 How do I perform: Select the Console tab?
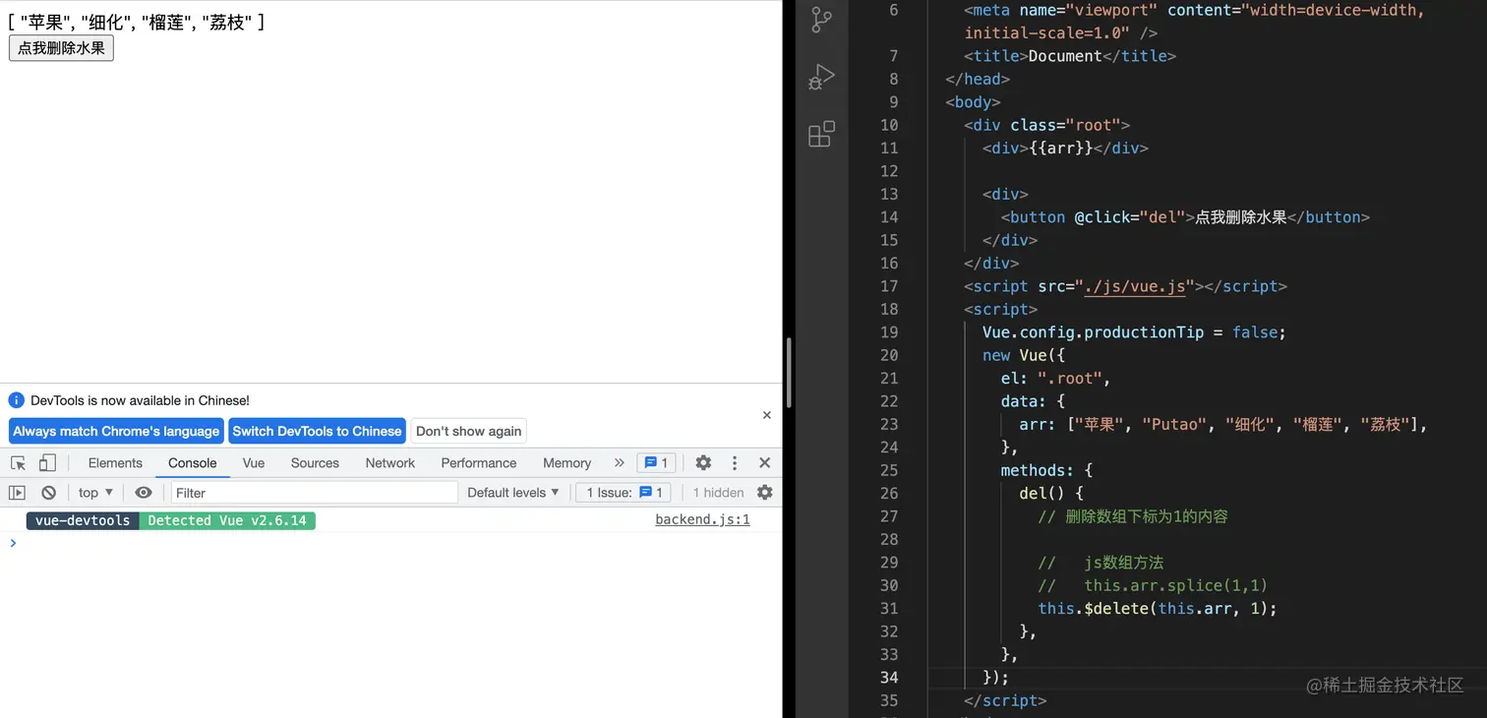point(193,463)
